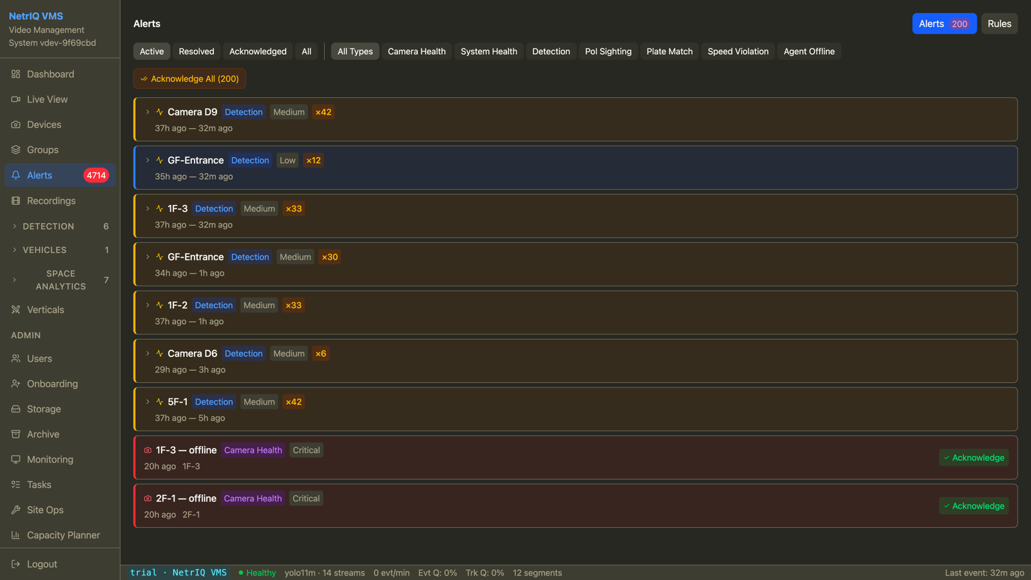1031x580 pixels.
Task: Select the Resolved status filter
Action: point(197,52)
